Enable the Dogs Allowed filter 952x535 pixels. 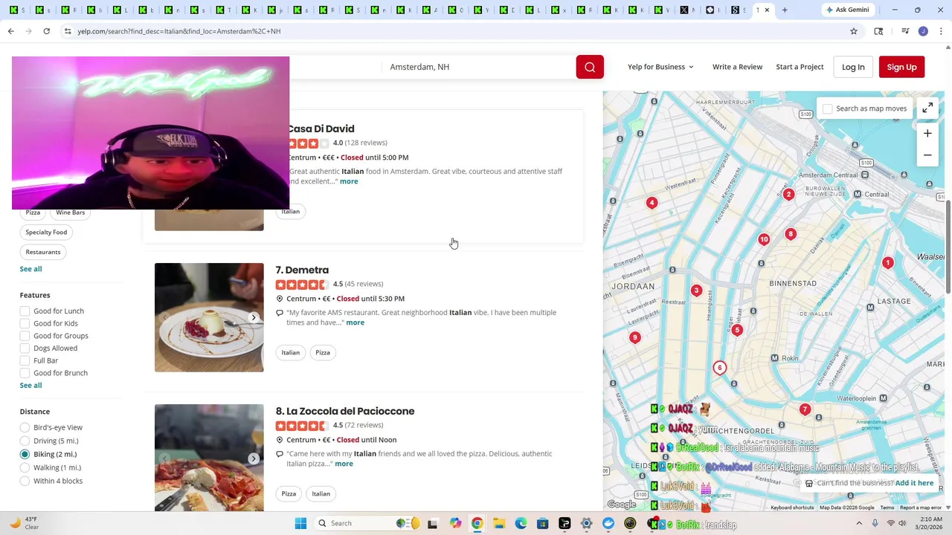pos(25,348)
